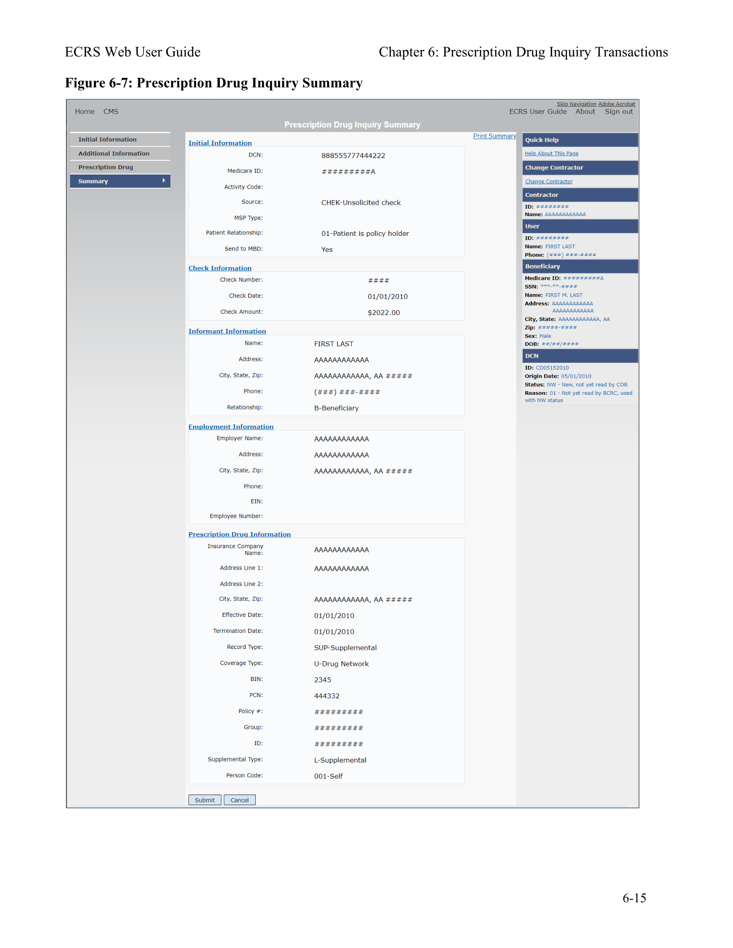Select Prescription Drug in left menu
This screenshot has height=948, width=733.
click(x=120, y=167)
